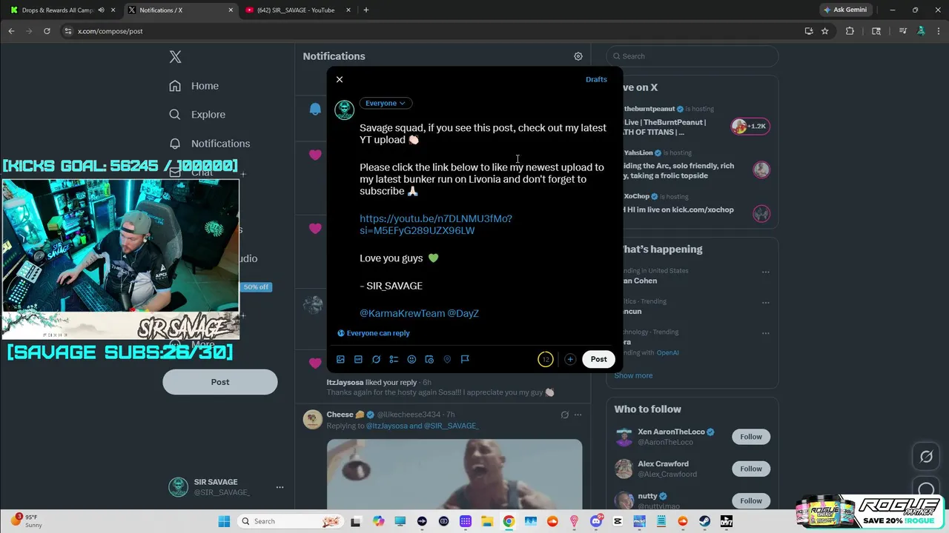The width and height of the screenshot is (949, 533).
Task: Open Discord from the taskbar
Action: click(596, 521)
